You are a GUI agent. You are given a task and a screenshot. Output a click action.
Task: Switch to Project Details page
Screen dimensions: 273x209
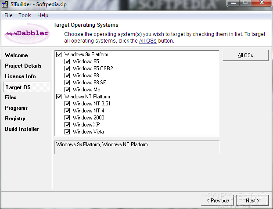click(23, 66)
